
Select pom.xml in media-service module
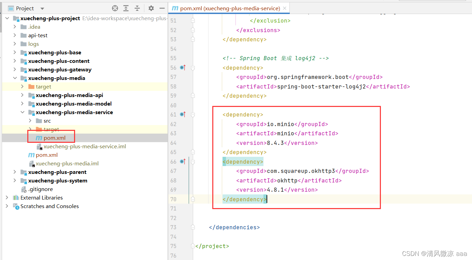pos(54,138)
